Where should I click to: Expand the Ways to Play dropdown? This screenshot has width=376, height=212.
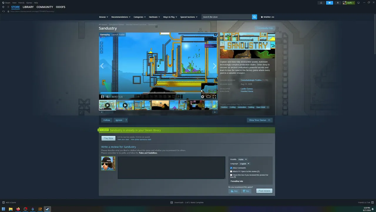[x=170, y=17]
